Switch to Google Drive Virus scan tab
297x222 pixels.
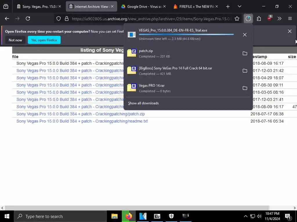point(144,7)
